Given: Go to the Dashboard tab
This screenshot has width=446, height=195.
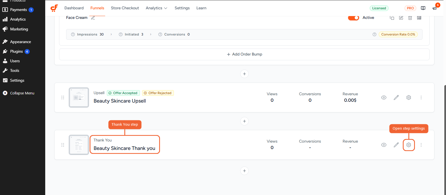Looking at the screenshot, I should (x=74, y=8).
